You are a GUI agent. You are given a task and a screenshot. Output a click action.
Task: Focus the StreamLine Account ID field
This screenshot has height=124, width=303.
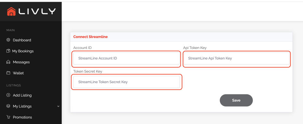126,58
